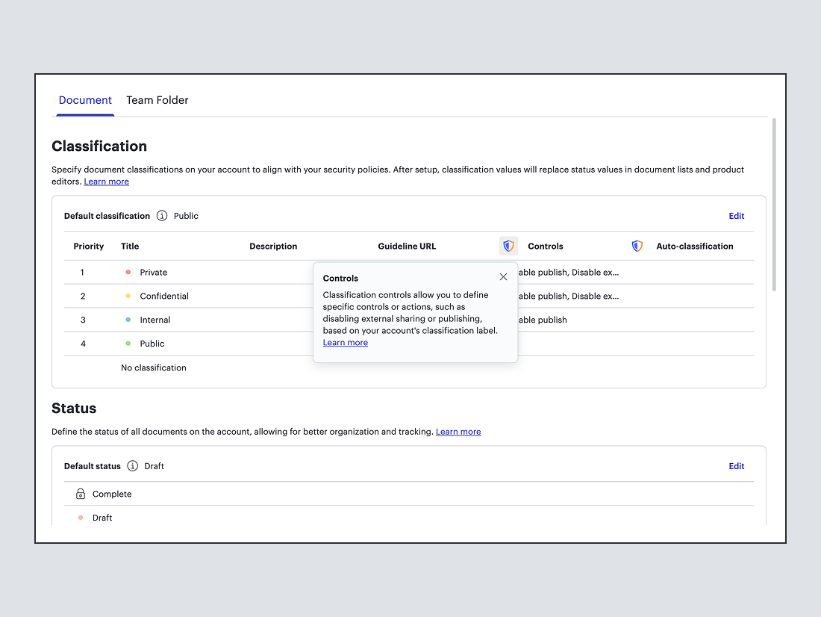
Task: Click the blue dot for Internal classification
Action: pyautogui.click(x=128, y=320)
